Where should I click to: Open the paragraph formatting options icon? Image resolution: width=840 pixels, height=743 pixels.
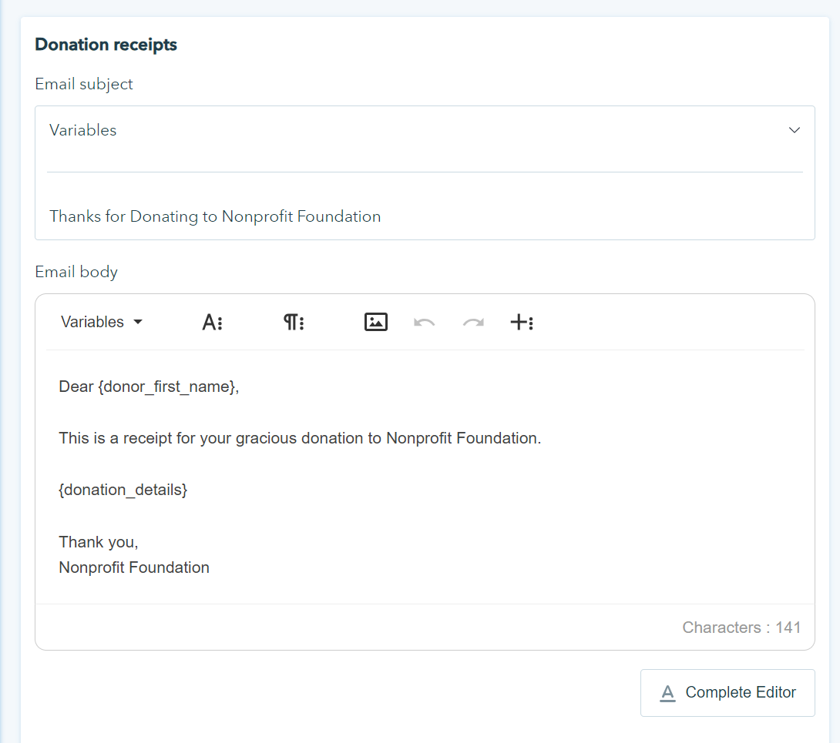[294, 322]
